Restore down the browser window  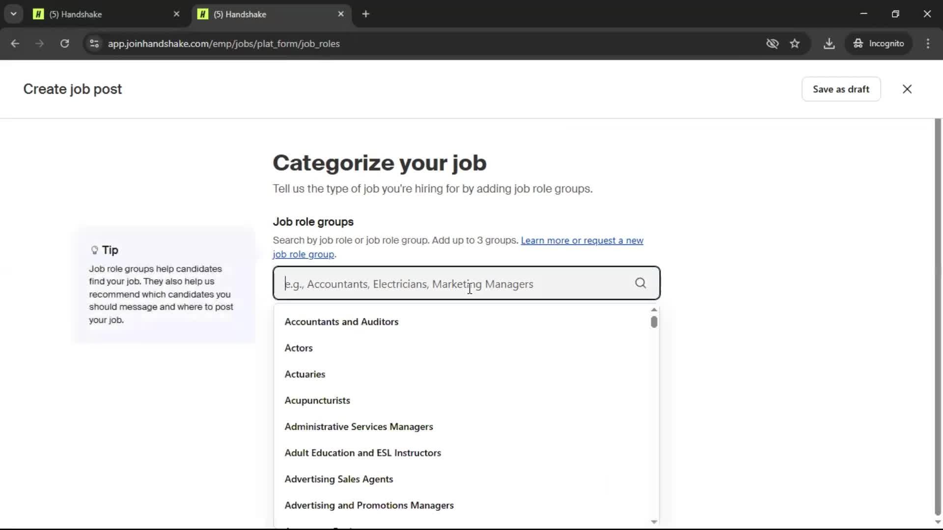click(895, 14)
